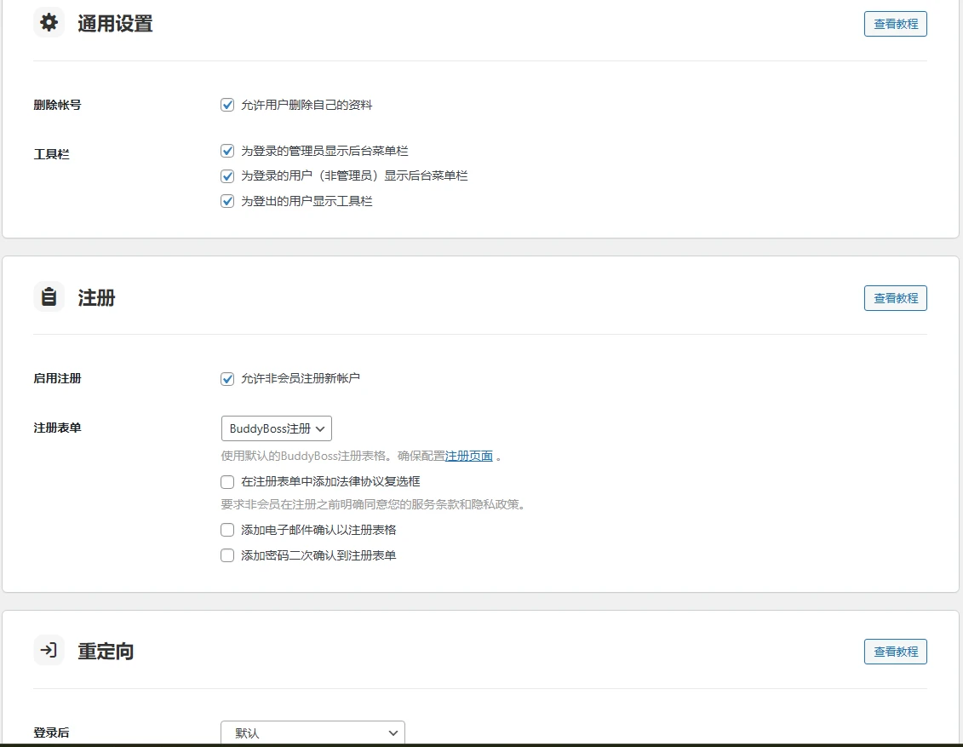Viewport: 963px width, 747px height.
Task: Click 查看教程 in the 注册 section
Action: point(895,297)
